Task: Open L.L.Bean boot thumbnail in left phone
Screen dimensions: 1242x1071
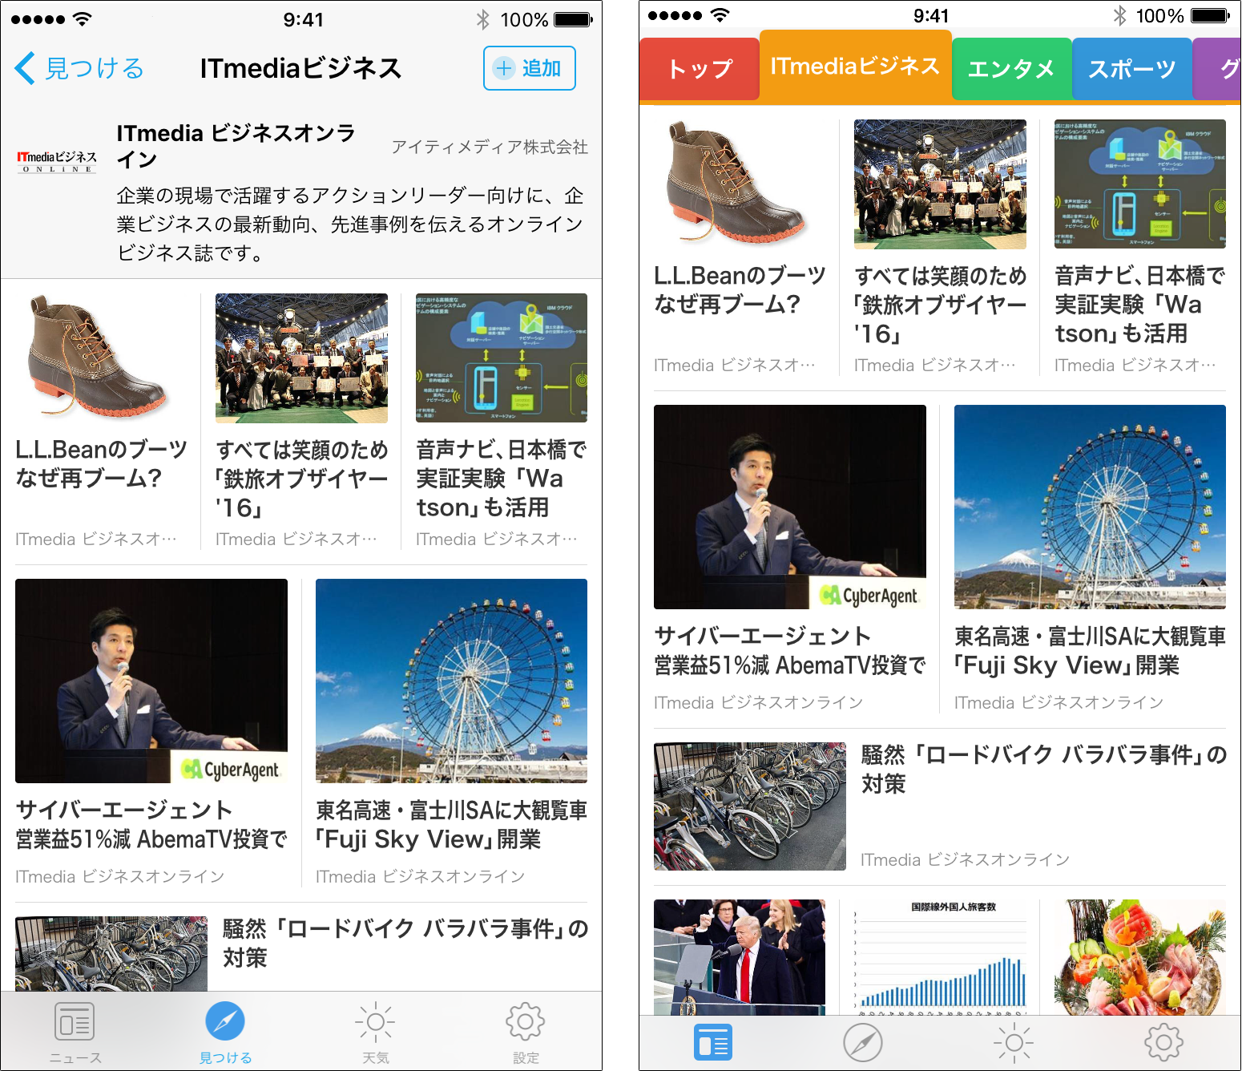Action: point(101,358)
